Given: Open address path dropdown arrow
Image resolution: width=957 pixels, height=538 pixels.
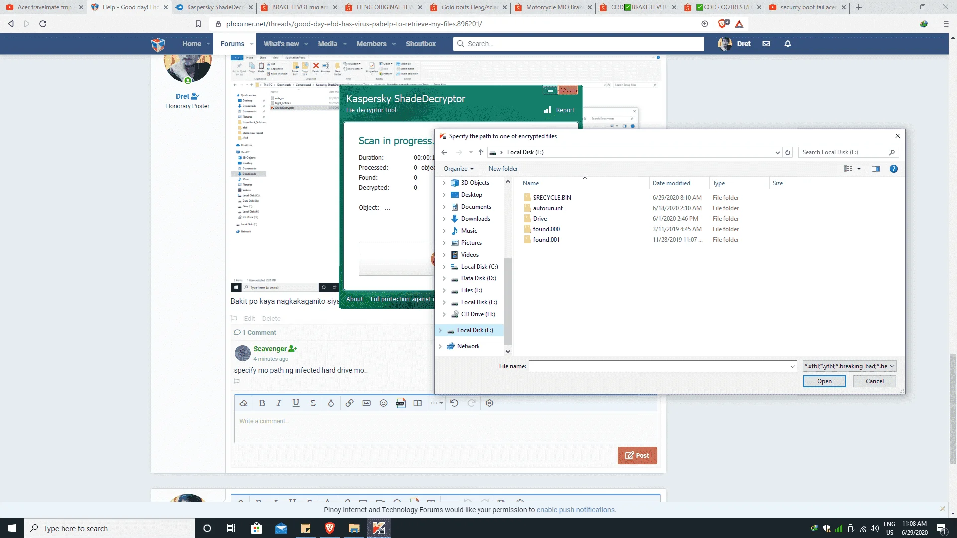Looking at the screenshot, I should [777, 152].
